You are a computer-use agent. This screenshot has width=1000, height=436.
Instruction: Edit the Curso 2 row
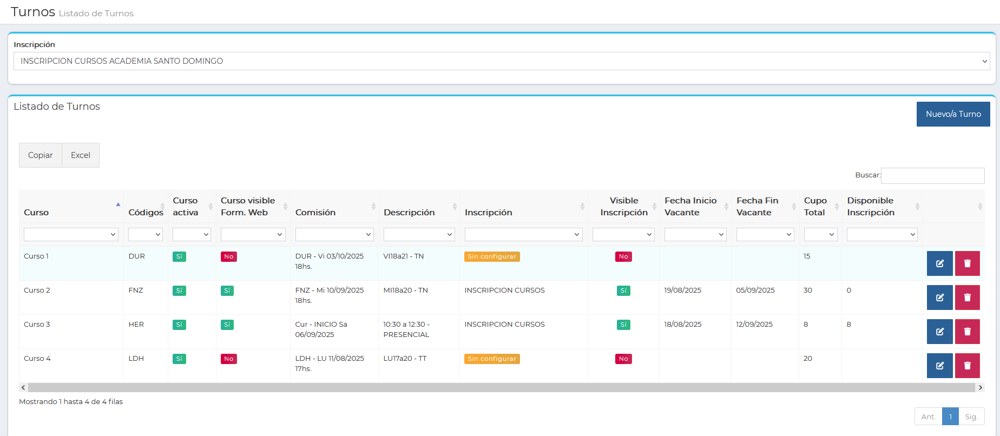pos(940,298)
